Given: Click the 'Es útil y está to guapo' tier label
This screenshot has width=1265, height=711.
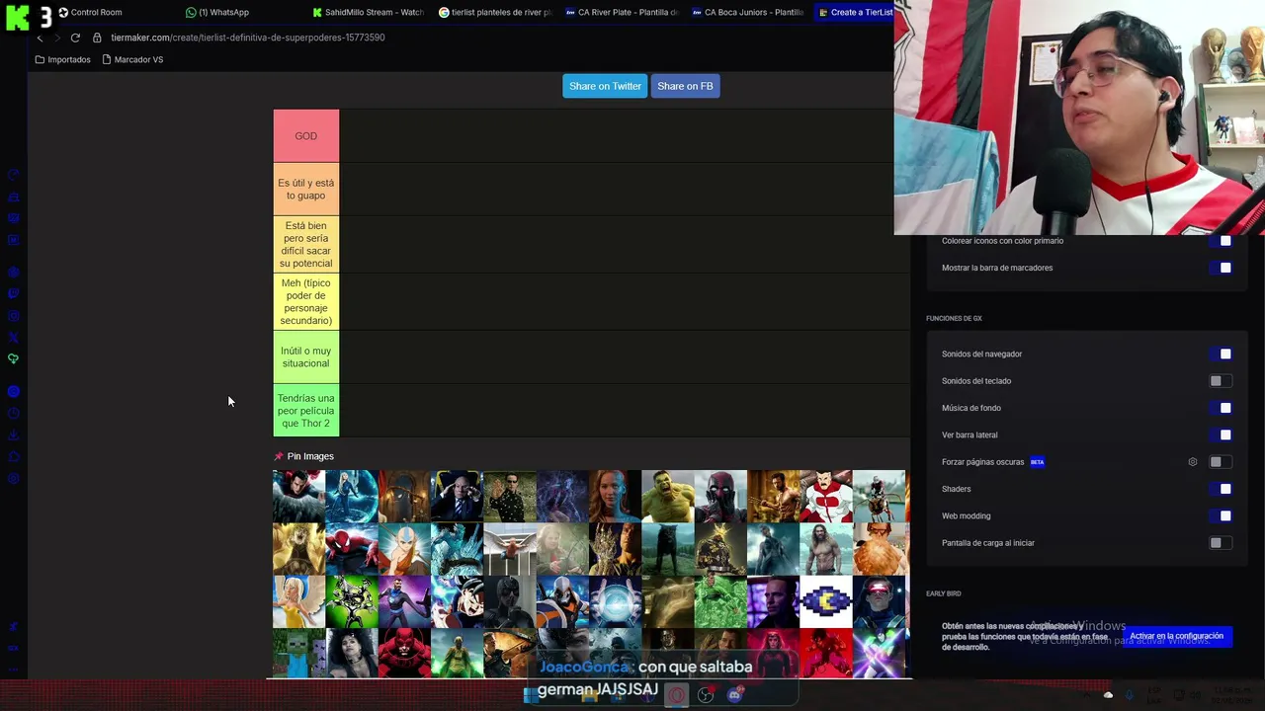Looking at the screenshot, I should pyautogui.click(x=306, y=190).
